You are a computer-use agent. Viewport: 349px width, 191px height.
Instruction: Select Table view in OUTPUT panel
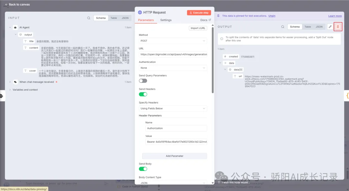coord(308,27)
